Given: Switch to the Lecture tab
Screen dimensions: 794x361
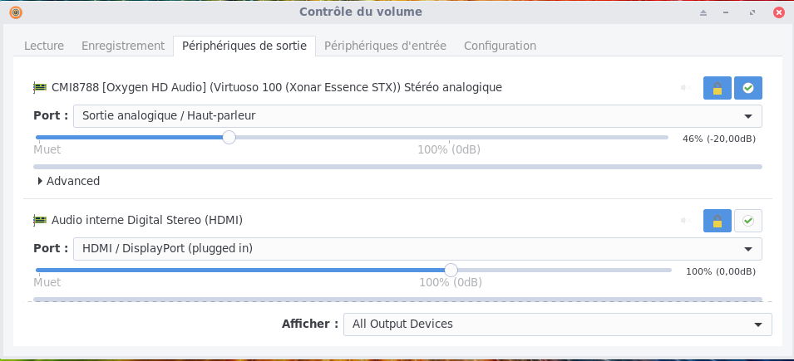Looking at the screenshot, I should tap(44, 46).
